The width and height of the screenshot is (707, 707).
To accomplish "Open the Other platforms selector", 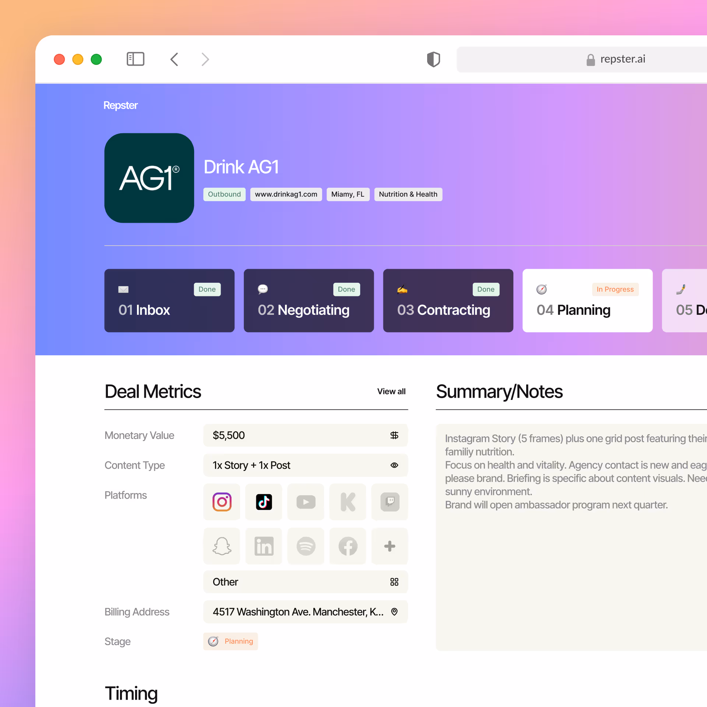I will (305, 582).
